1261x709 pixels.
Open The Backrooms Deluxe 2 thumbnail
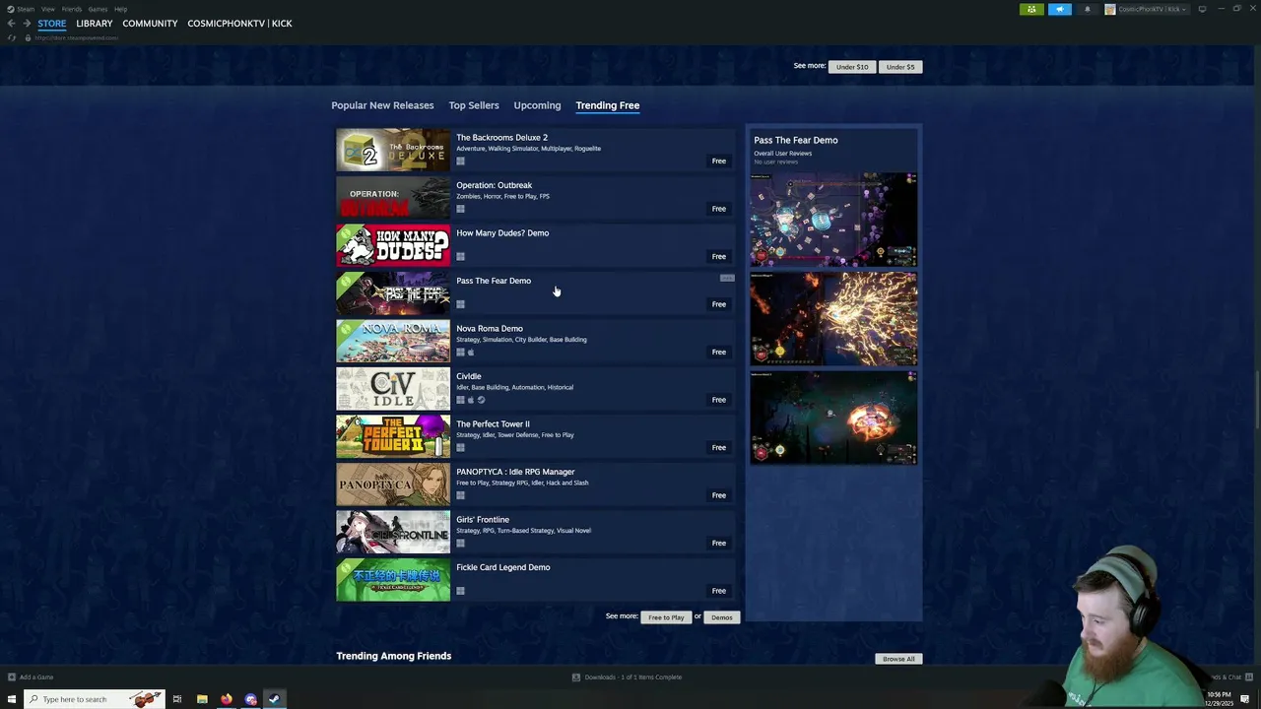(x=393, y=150)
